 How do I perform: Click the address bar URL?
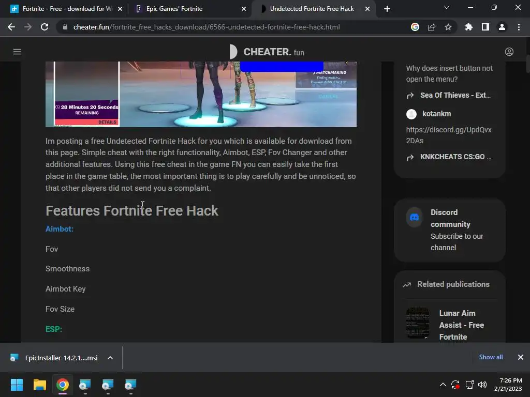207,27
